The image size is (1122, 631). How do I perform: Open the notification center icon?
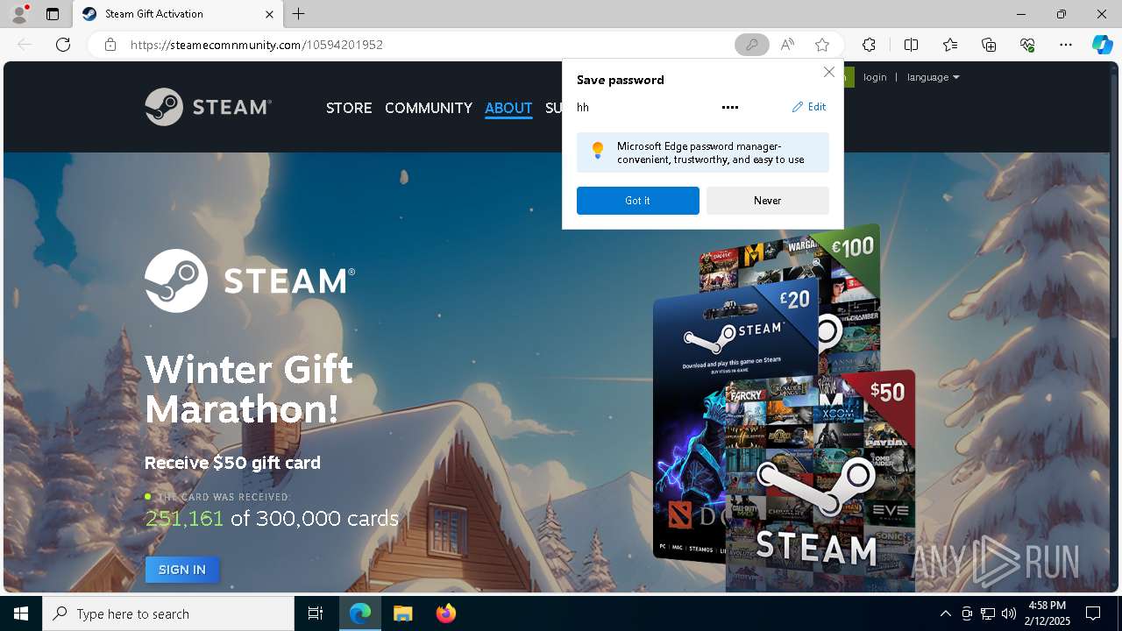[1093, 613]
